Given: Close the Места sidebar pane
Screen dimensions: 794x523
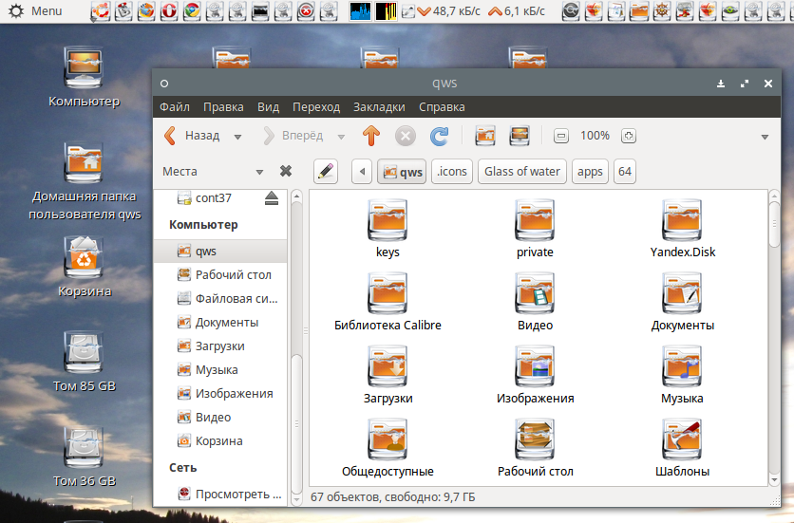Looking at the screenshot, I should coord(286,171).
